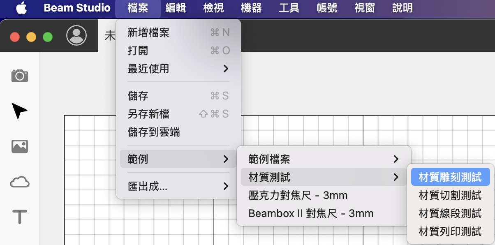Screen dimensions: 495x245
Task: Open the 視窗 menu
Action: click(365, 8)
